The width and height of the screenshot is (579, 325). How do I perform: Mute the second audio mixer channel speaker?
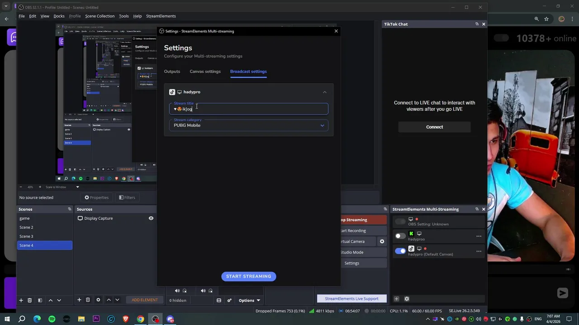(203, 291)
